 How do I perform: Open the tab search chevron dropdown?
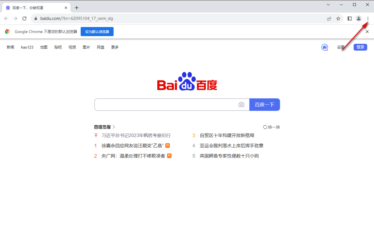tap(328, 5)
